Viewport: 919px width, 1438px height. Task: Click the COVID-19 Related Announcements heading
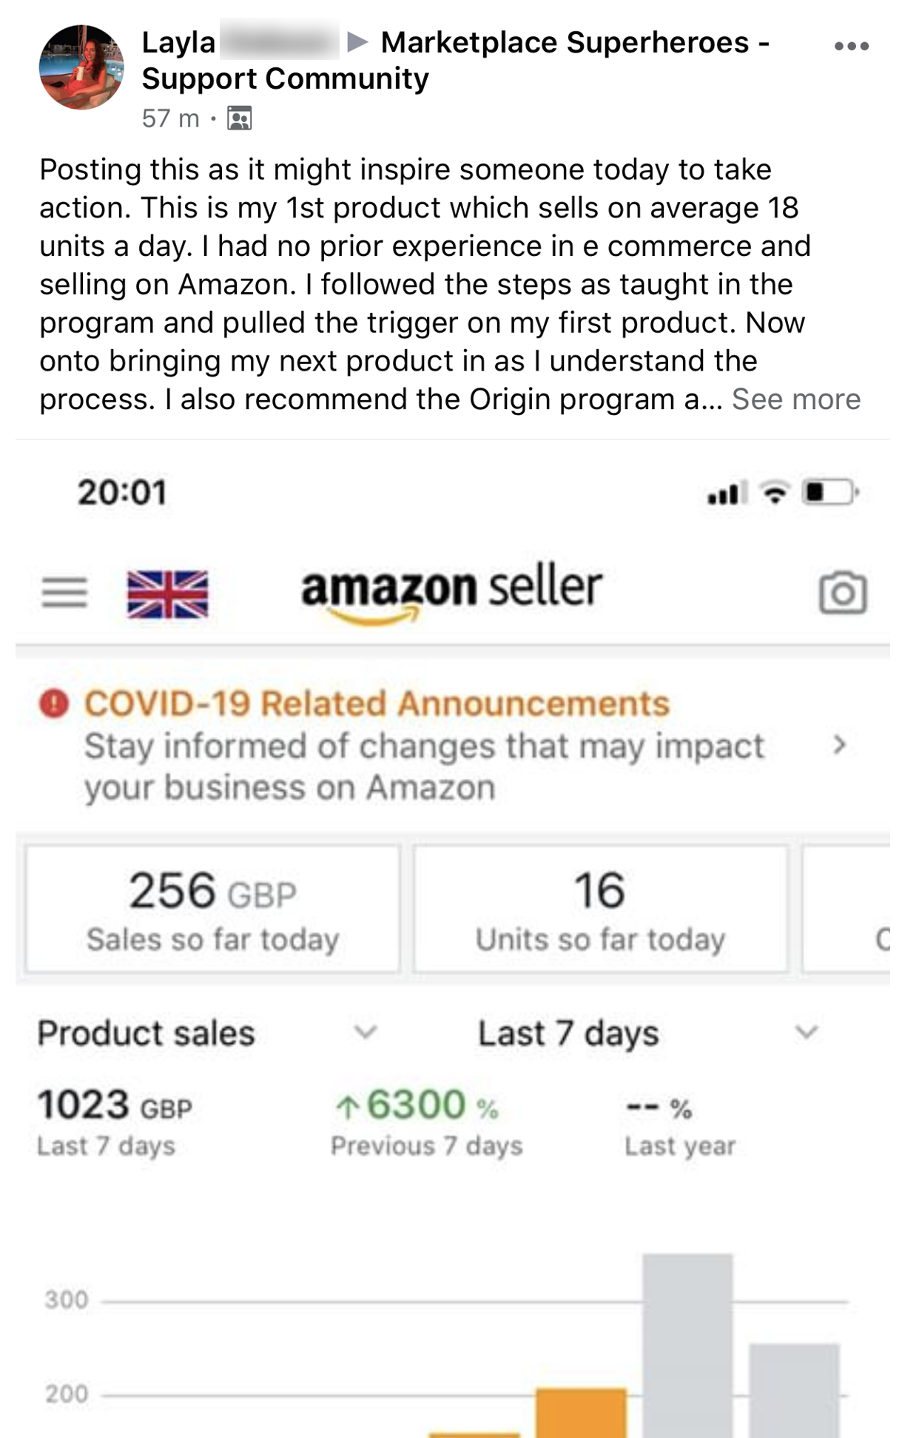(377, 703)
